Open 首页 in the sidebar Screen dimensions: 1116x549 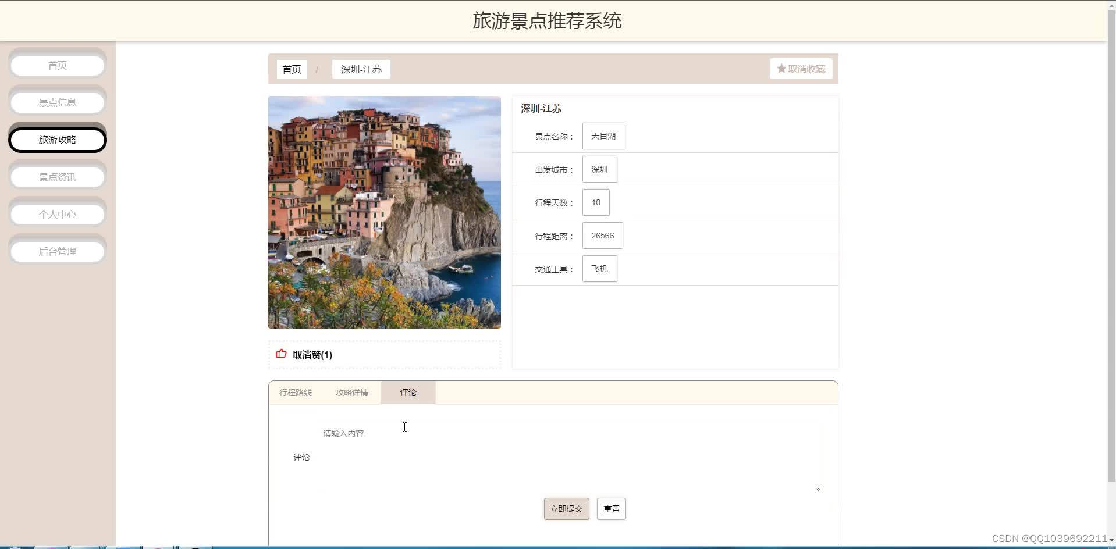pos(57,65)
